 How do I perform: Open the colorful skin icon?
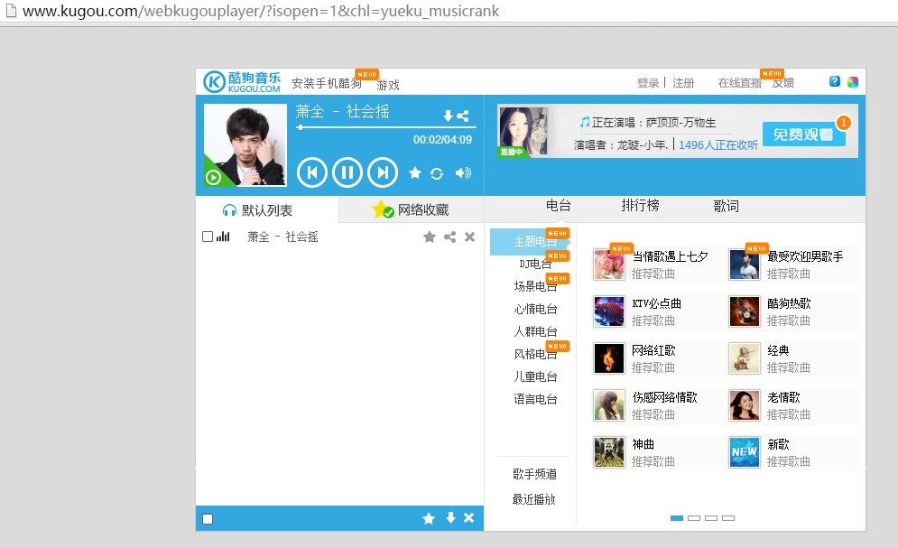(x=853, y=82)
